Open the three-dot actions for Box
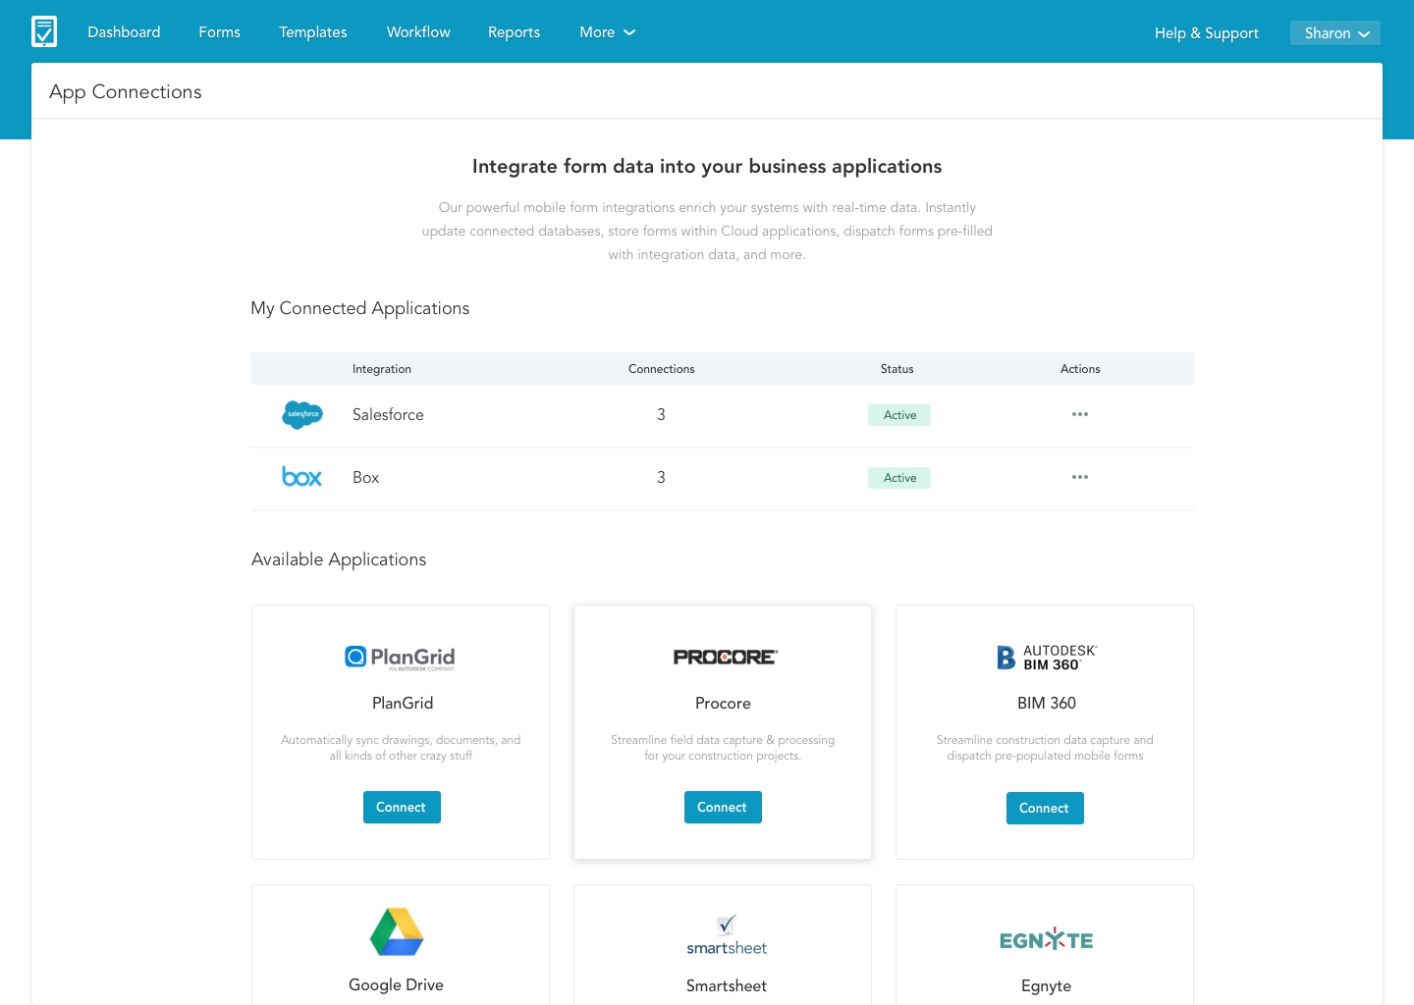The width and height of the screenshot is (1414, 1005). (1079, 477)
